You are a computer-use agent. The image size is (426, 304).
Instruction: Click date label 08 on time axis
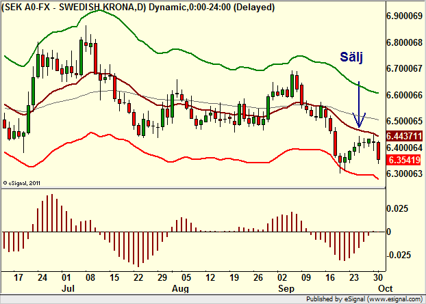coord(90,278)
